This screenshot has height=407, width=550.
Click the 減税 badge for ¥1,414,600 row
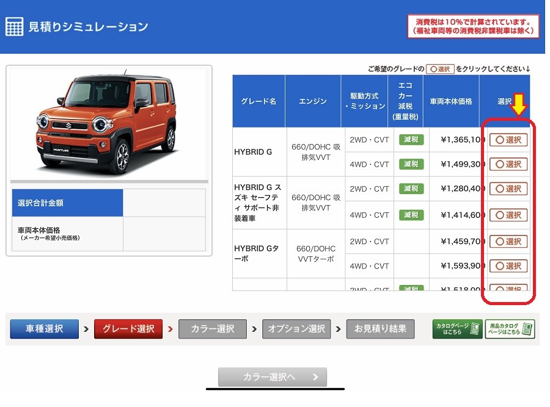(411, 215)
